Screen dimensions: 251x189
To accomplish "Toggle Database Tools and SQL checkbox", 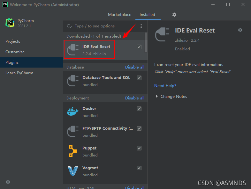I will point(139,78).
